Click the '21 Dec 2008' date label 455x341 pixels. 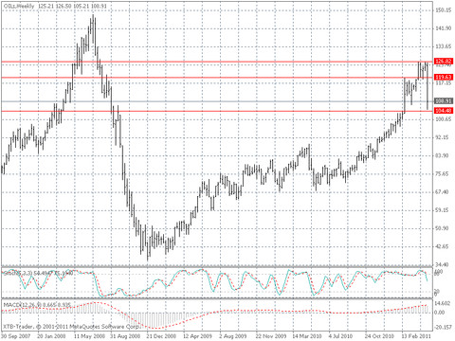click(x=161, y=335)
